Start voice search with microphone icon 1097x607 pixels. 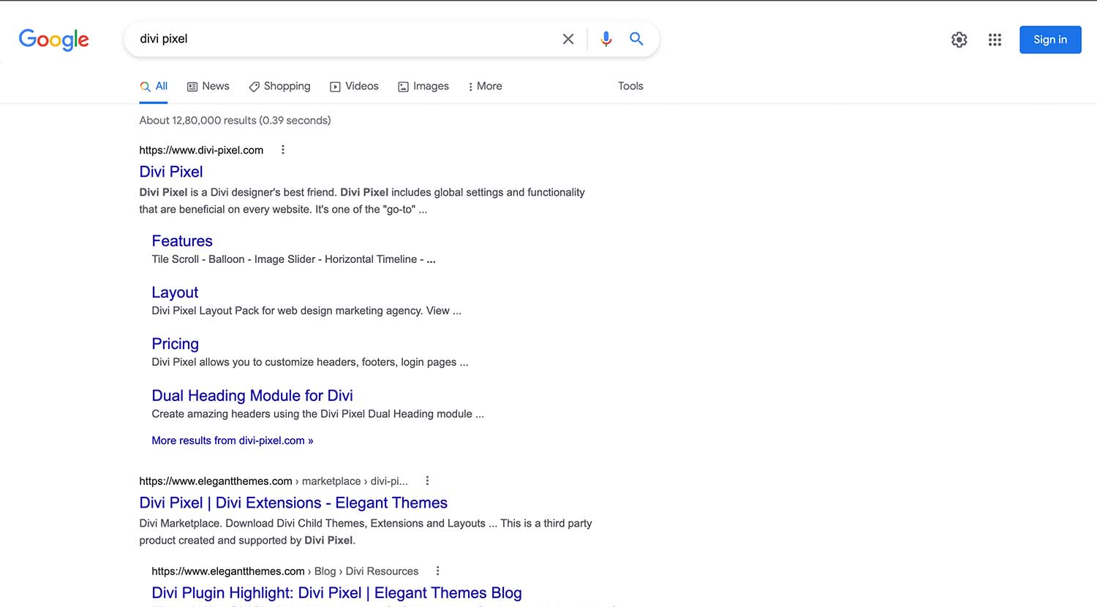[x=606, y=39]
